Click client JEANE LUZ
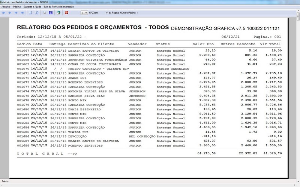This screenshot has height=187, width=300. click(x=77, y=78)
